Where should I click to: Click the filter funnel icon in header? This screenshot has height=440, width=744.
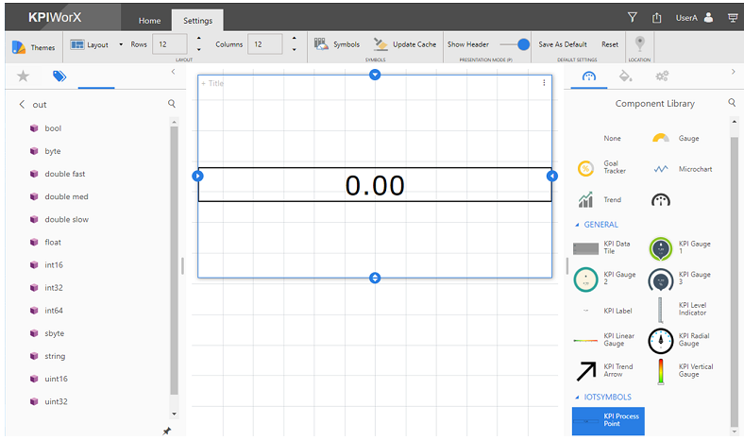(x=633, y=17)
